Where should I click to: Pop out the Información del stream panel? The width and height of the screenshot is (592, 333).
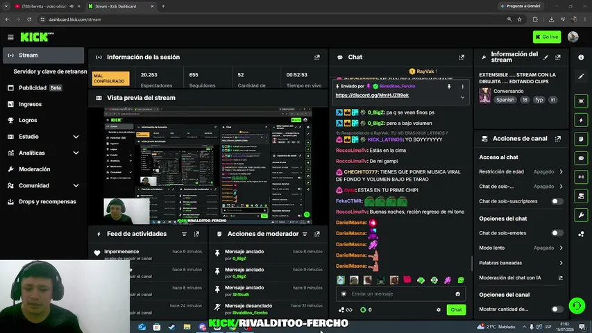coord(558,58)
